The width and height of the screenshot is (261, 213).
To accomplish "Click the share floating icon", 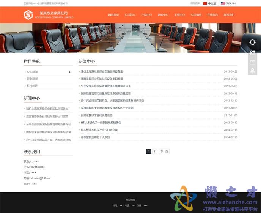I will click(x=253, y=53).
